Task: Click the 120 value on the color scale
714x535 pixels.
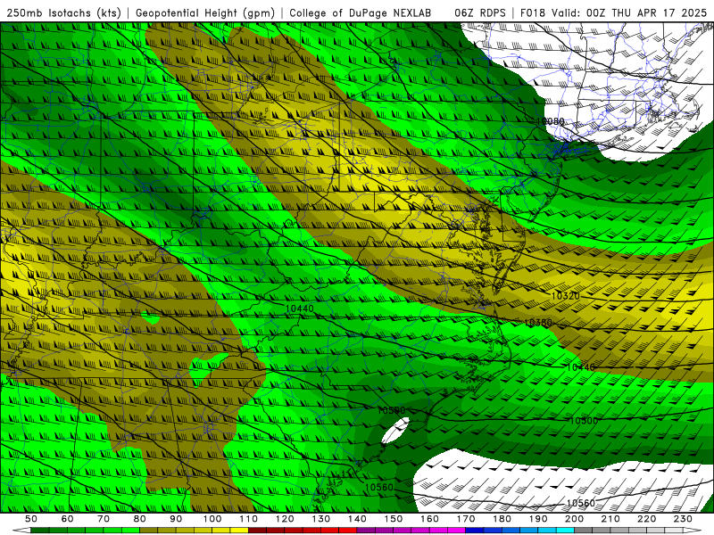Action: pos(285,519)
